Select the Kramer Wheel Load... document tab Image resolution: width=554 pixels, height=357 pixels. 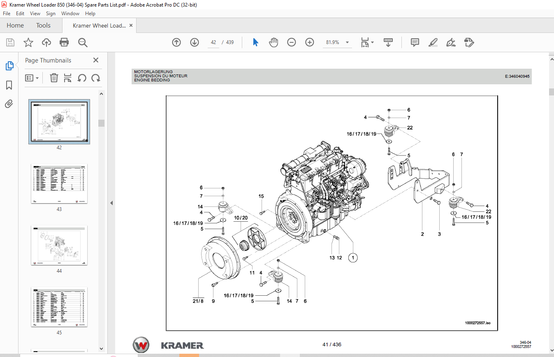pyautogui.click(x=99, y=25)
